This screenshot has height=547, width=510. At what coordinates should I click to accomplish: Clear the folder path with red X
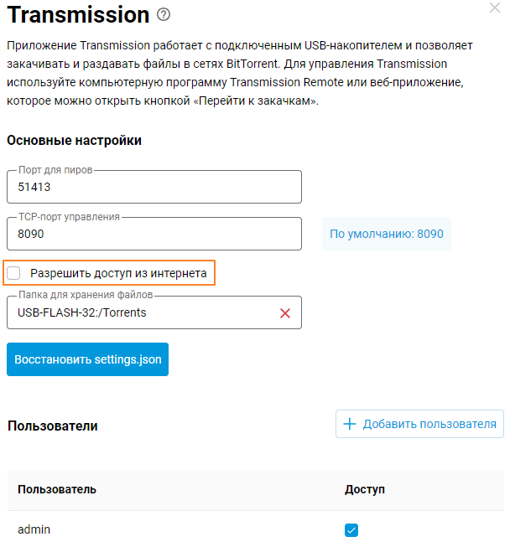[285, 313]
